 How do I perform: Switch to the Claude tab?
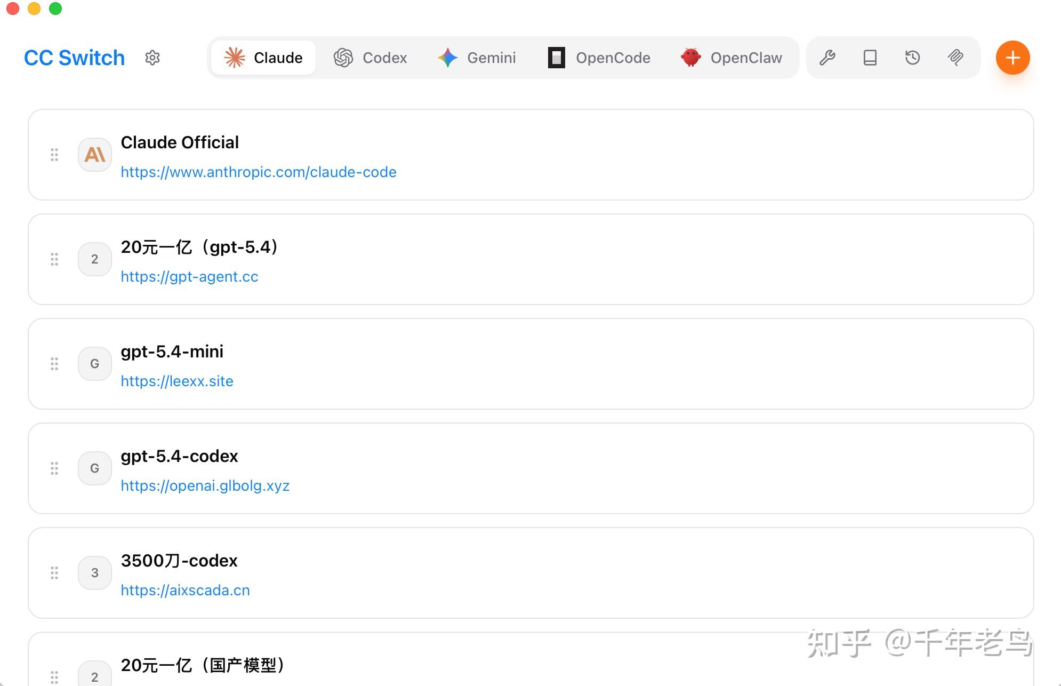click(x=263, y=58)
